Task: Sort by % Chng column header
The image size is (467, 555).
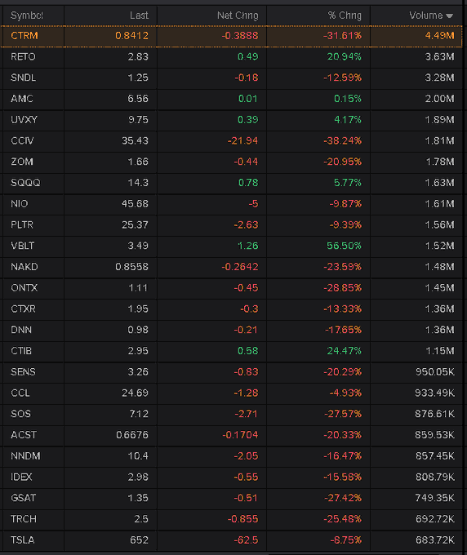Action: (x=345, y=16)
